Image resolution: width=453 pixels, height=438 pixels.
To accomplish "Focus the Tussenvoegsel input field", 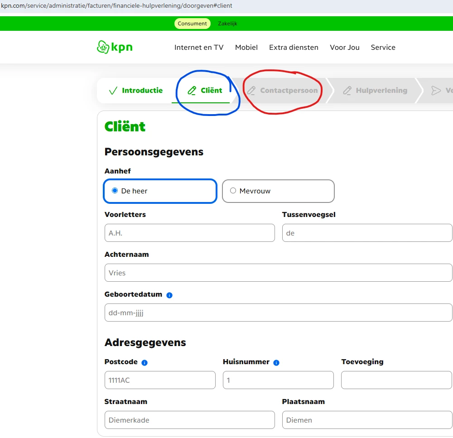I will tap(367, 233).
